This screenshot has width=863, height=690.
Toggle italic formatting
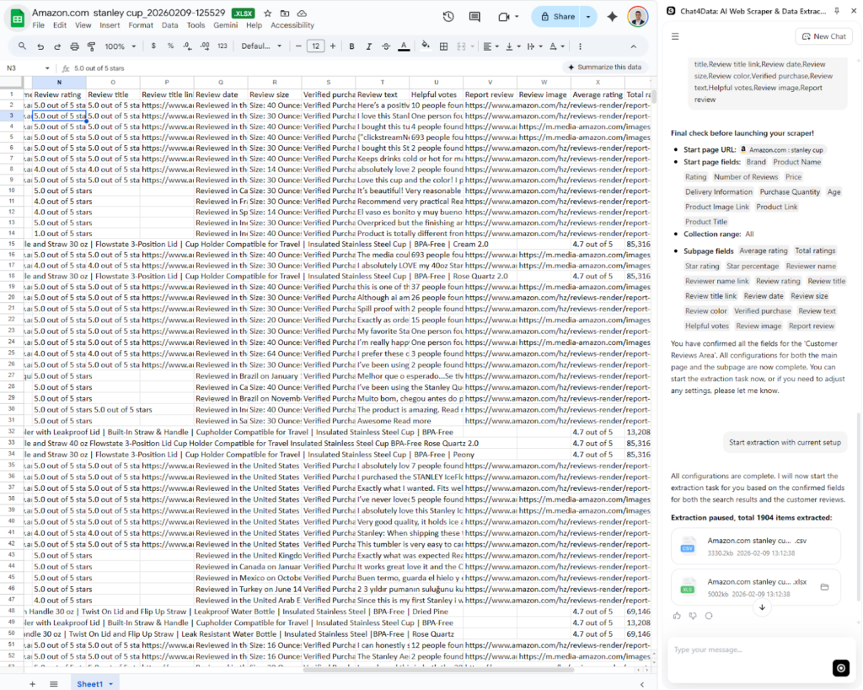coord(368,46)
